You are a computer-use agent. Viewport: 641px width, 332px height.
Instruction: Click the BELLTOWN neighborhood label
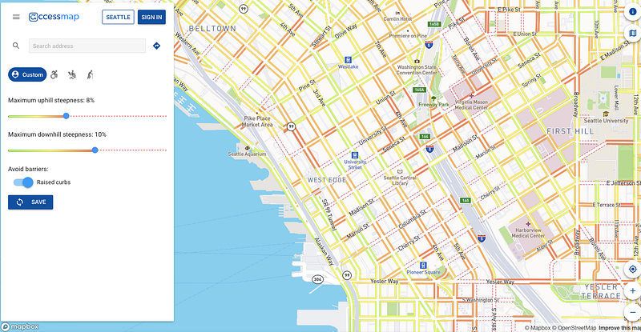pyautogui.click(x=212, y=29)
